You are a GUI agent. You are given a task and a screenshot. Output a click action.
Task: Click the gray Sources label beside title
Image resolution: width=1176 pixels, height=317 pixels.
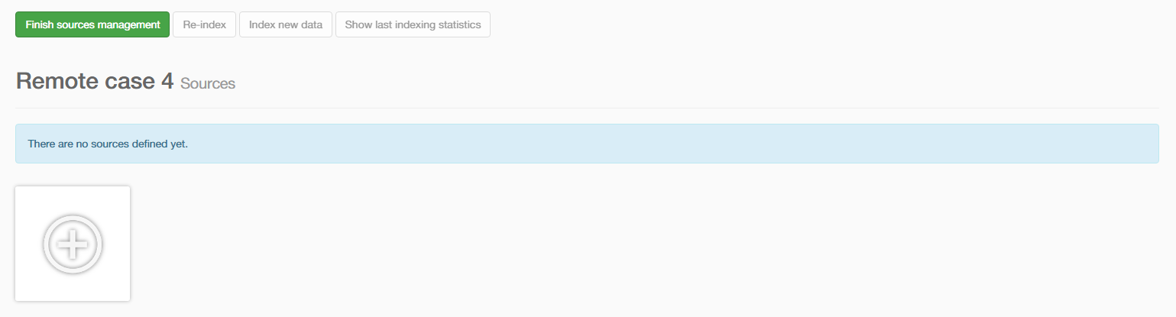tap(208, 84)
